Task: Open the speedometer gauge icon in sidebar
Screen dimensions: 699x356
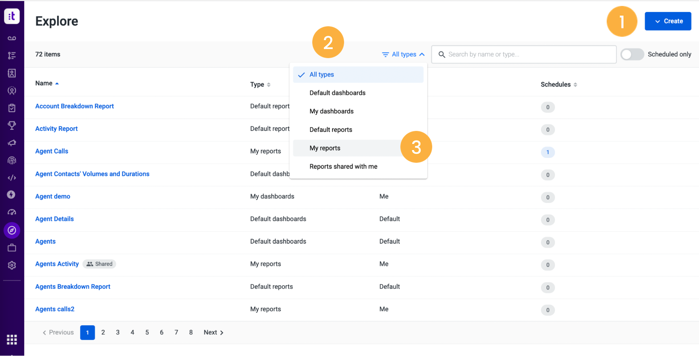Action: pyautogui.click(x=12, y=212)
